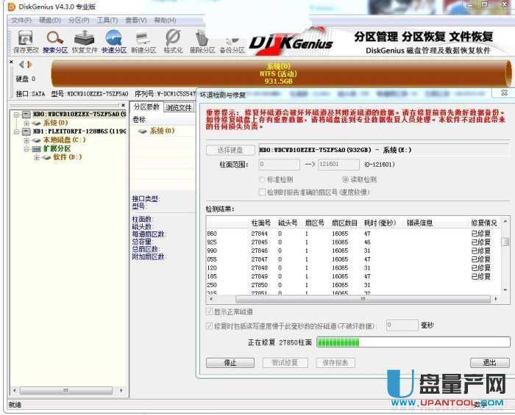This screenshot has width=515, height=415.
Task: Click the 格式化 (Format) toolbar icon
Action: pos(173,40)
